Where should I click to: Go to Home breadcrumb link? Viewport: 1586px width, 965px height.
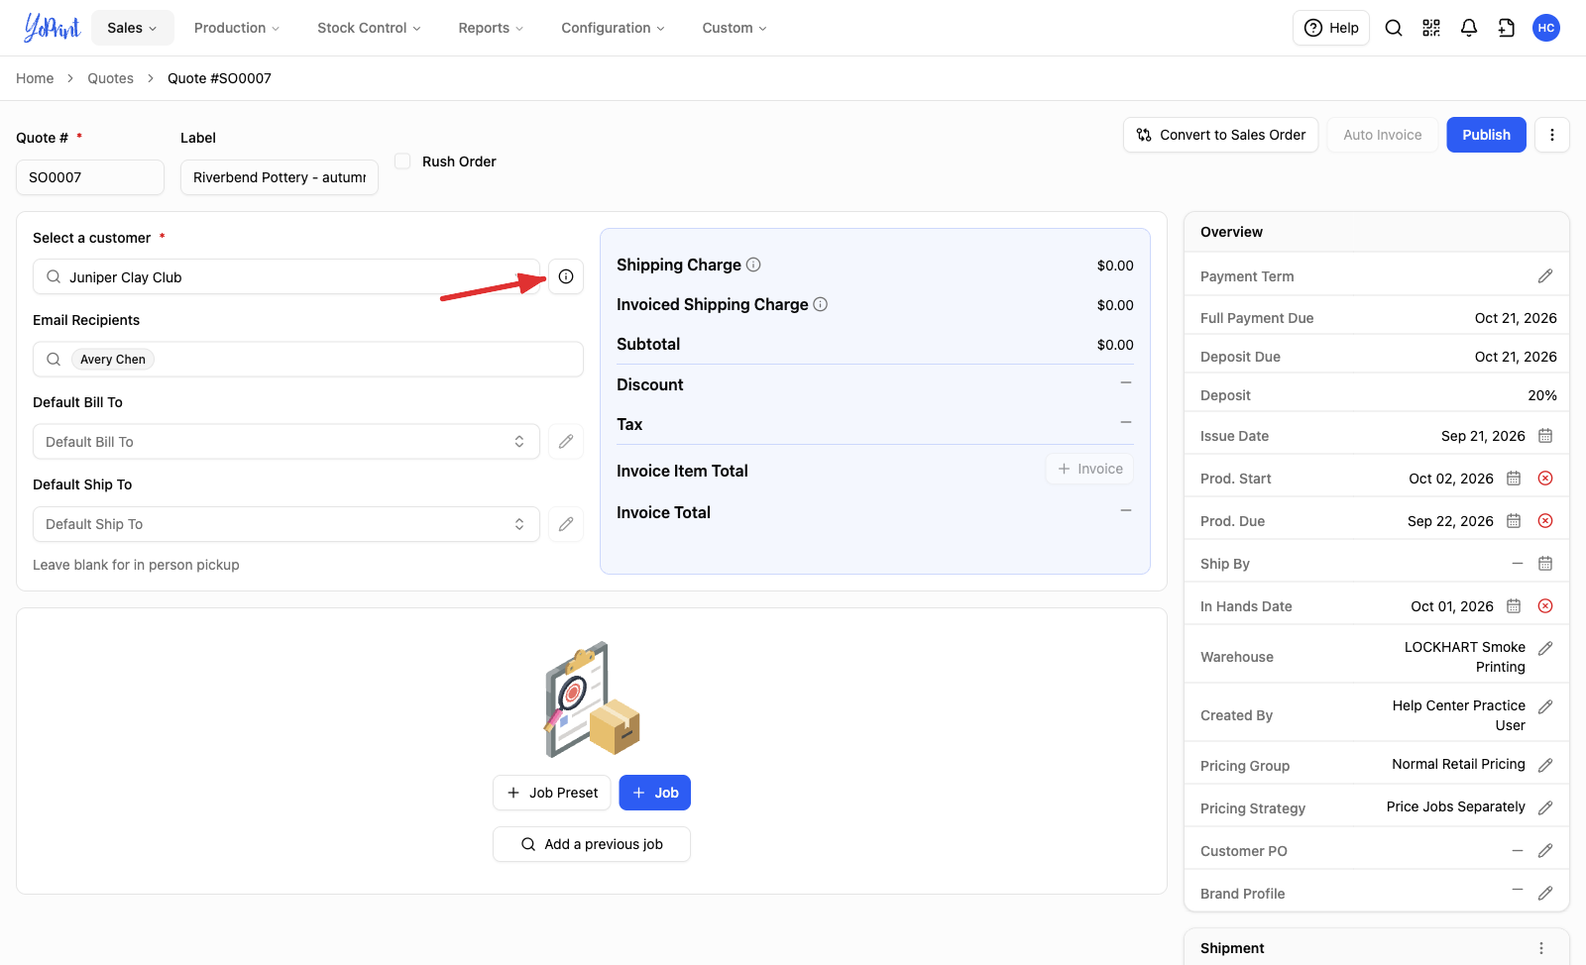click(35, 78)
